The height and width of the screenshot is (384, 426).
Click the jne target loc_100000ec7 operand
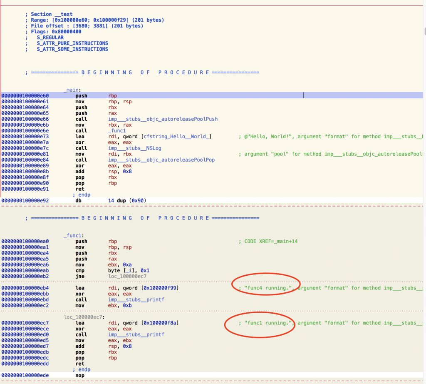(127, 276)
